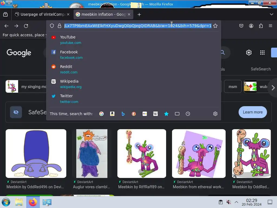This screenshot has width=277, height=208.
Task: Close the meebkin inflation Google tab
Action: (x=129, y=15)
